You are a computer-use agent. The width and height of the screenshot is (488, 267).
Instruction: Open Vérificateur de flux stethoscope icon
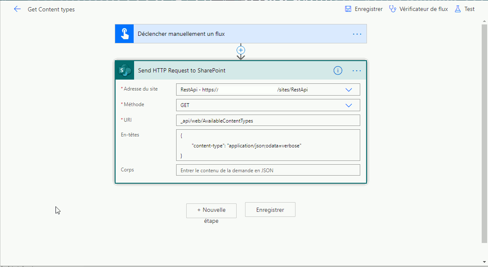point(393,9)
